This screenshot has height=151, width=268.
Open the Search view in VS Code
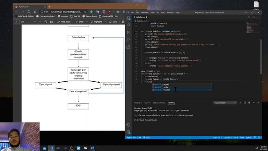click(129, 25)
